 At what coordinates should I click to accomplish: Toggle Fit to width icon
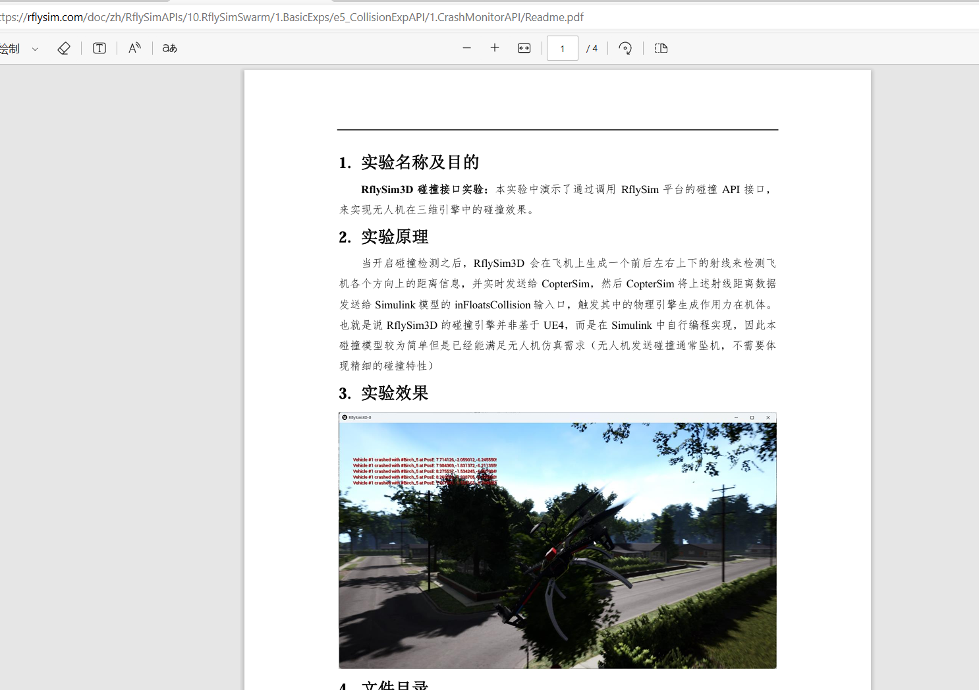click(524, 48)
